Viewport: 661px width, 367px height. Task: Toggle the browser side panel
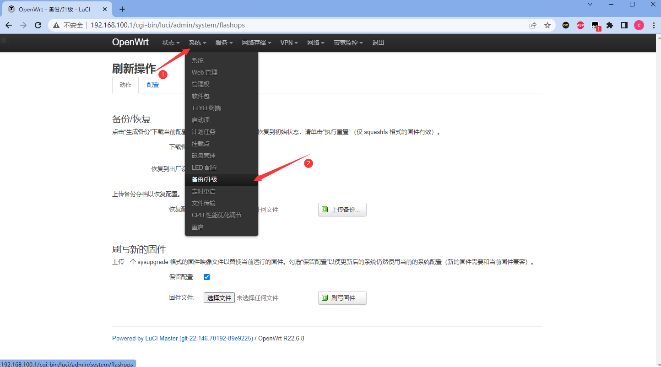point(624,25)
